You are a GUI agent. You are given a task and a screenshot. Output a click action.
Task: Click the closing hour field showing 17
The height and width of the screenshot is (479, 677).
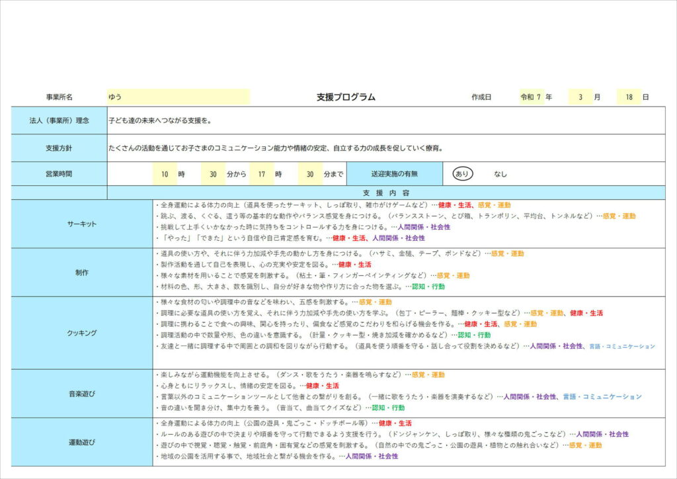point(262,174)
